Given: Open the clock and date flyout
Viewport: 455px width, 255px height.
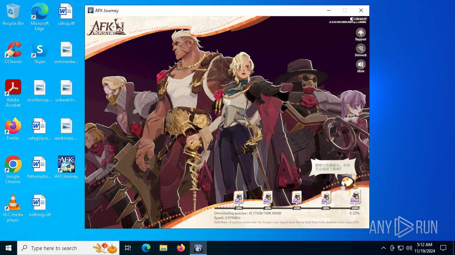Looking at the screenshot, I should (x=424, y=248).
